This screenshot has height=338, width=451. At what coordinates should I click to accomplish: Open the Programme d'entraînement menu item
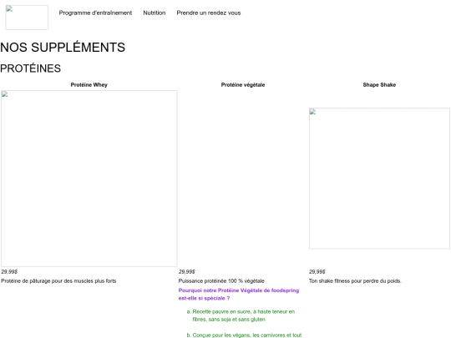[95, 13]
